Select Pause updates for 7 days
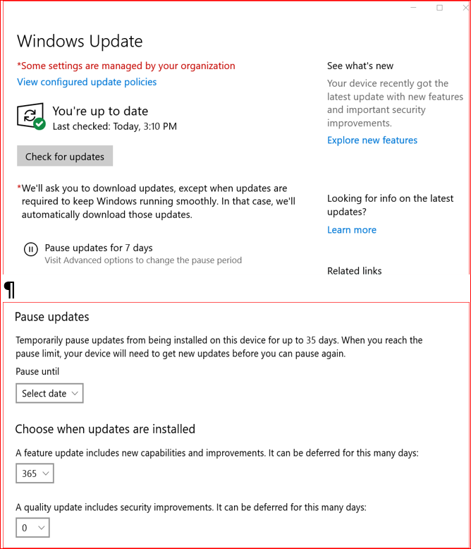 click(99, 248)
